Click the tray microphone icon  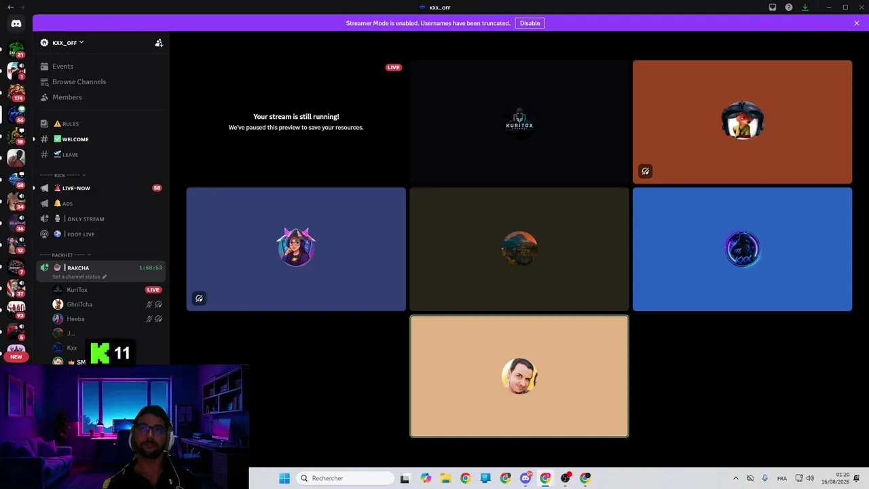765,478
